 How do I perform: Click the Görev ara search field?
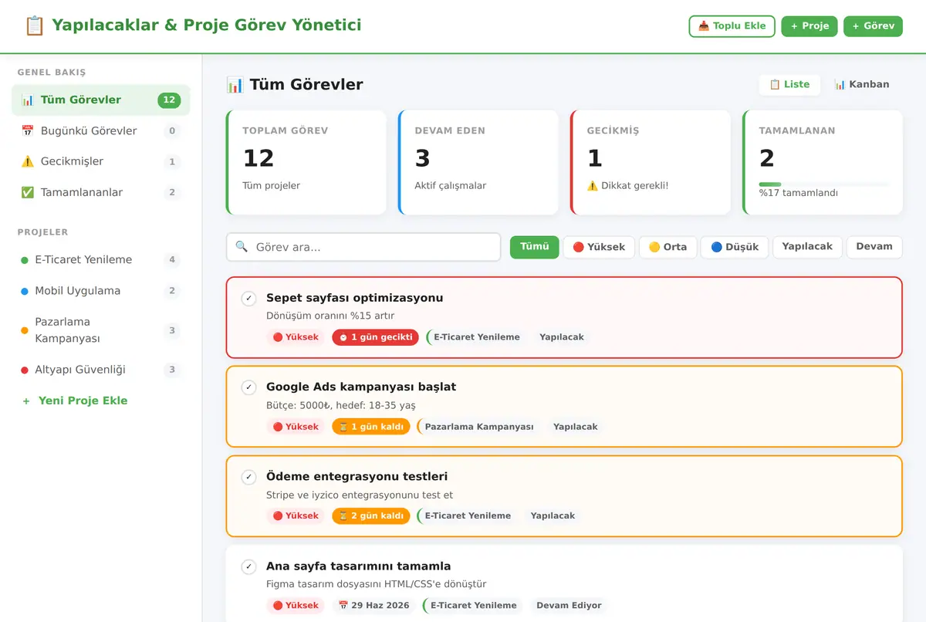pos(363,247)
